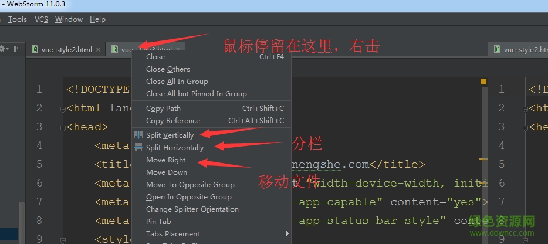Select Move To Opposite Group
Image resolution: width=548 pixels, height=244 pixels.
point(211,185)
